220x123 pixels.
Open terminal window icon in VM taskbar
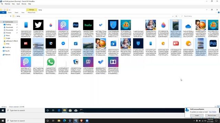(x=81, y=110)
